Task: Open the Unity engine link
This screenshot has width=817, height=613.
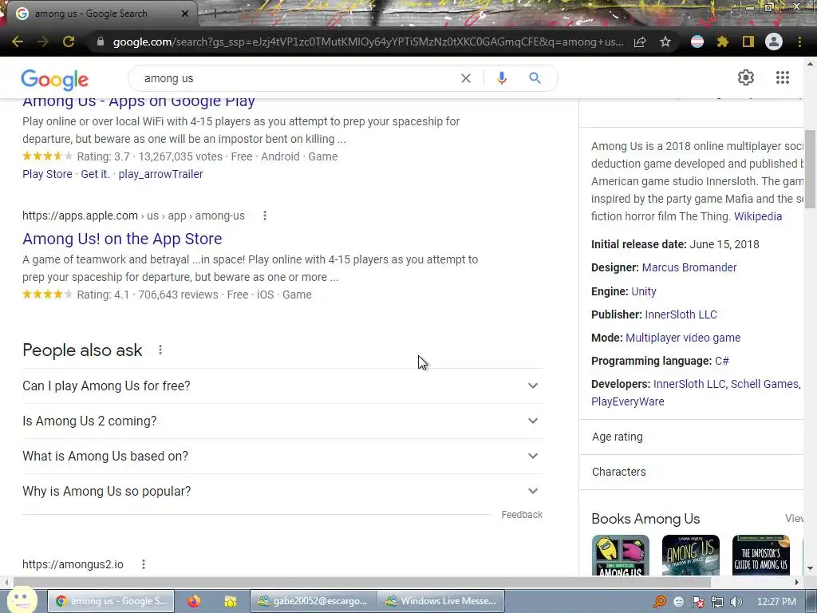Action: tap(644, 291)
